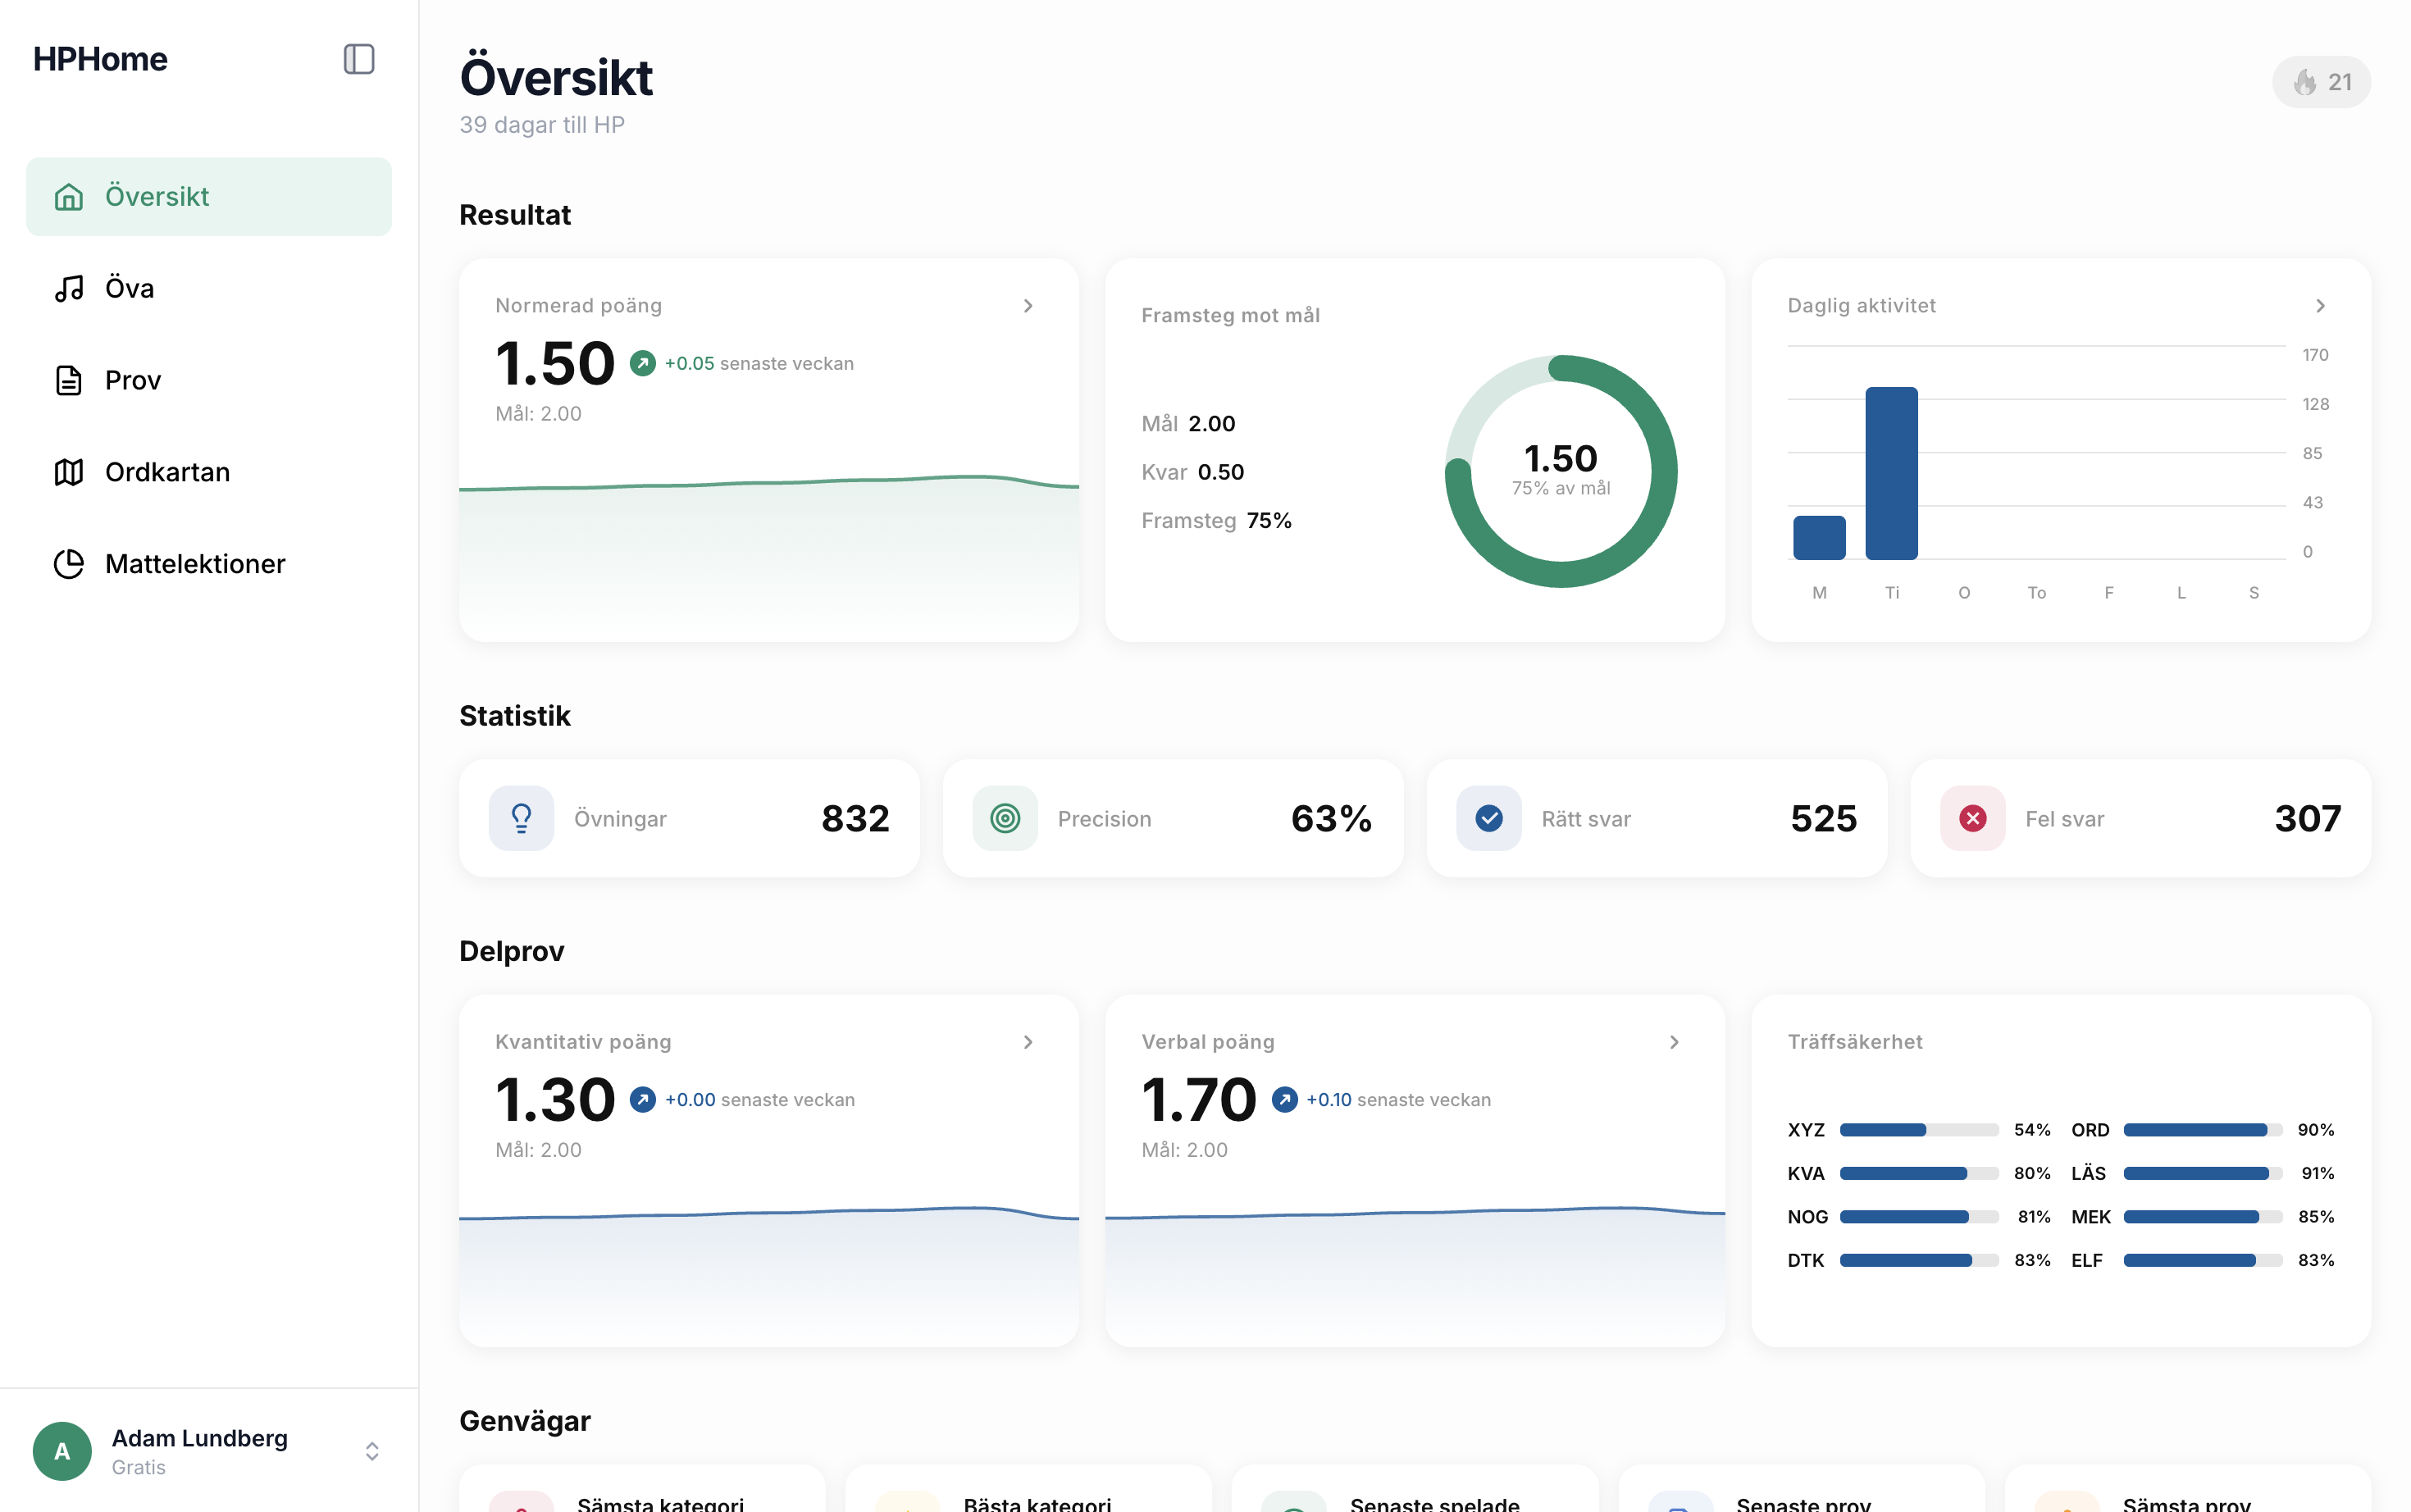Click the flame streak counter badge

pyautogui.click(x=2320, y=82)
